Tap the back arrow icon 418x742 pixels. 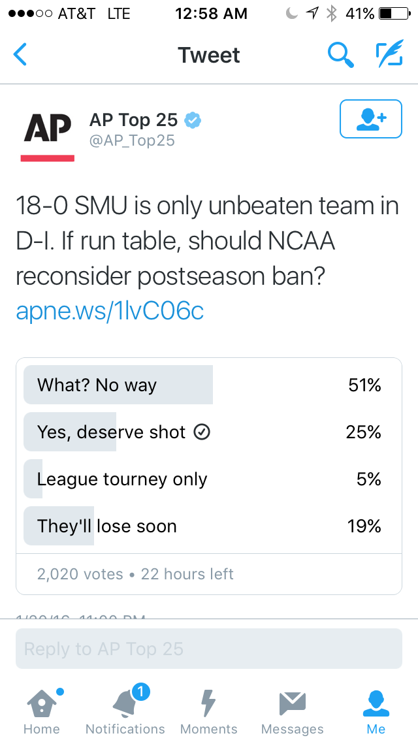(20, 54)
